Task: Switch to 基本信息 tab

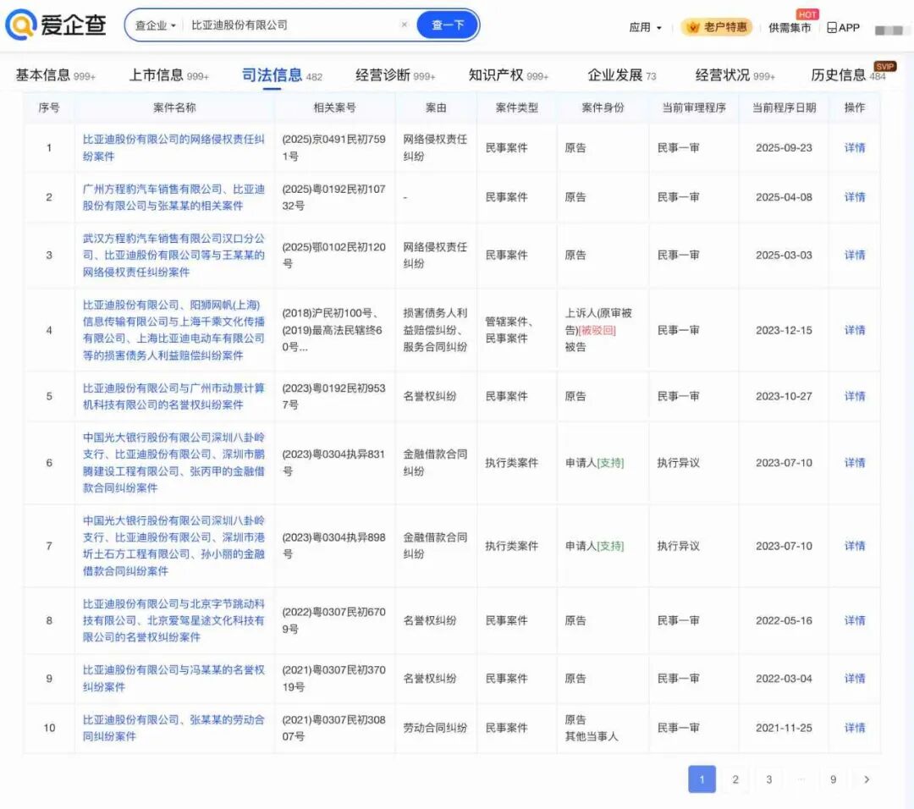Action: pyautogui.click(x=55, y=75)
